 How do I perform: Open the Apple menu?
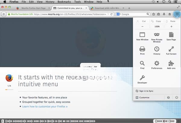coord(5,2)
